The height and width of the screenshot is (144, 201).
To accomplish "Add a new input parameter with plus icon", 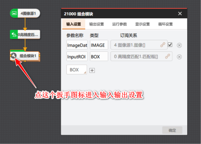I will click(x=92, y=70).
